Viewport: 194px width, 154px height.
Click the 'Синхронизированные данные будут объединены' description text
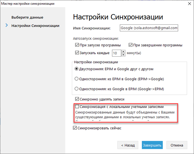(x=125, y=114)
